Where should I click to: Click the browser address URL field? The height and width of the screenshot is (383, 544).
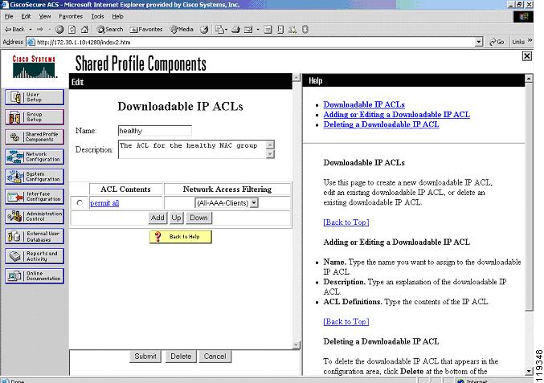[255, 42]
